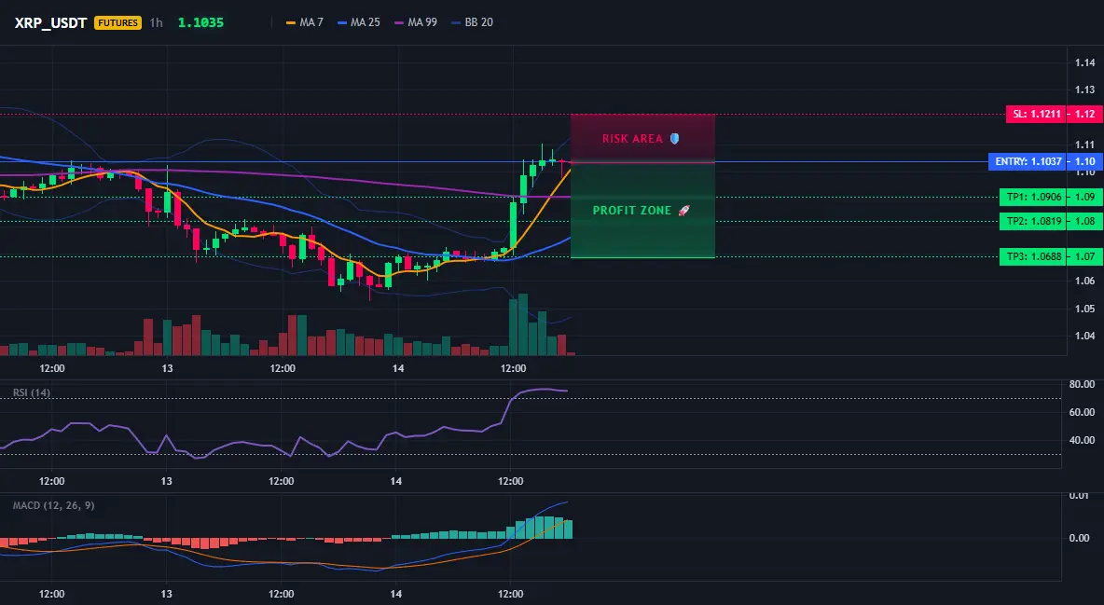The image size is (1104, 605).
Task: Click the FUTURES badge
Action: (117, 22)
